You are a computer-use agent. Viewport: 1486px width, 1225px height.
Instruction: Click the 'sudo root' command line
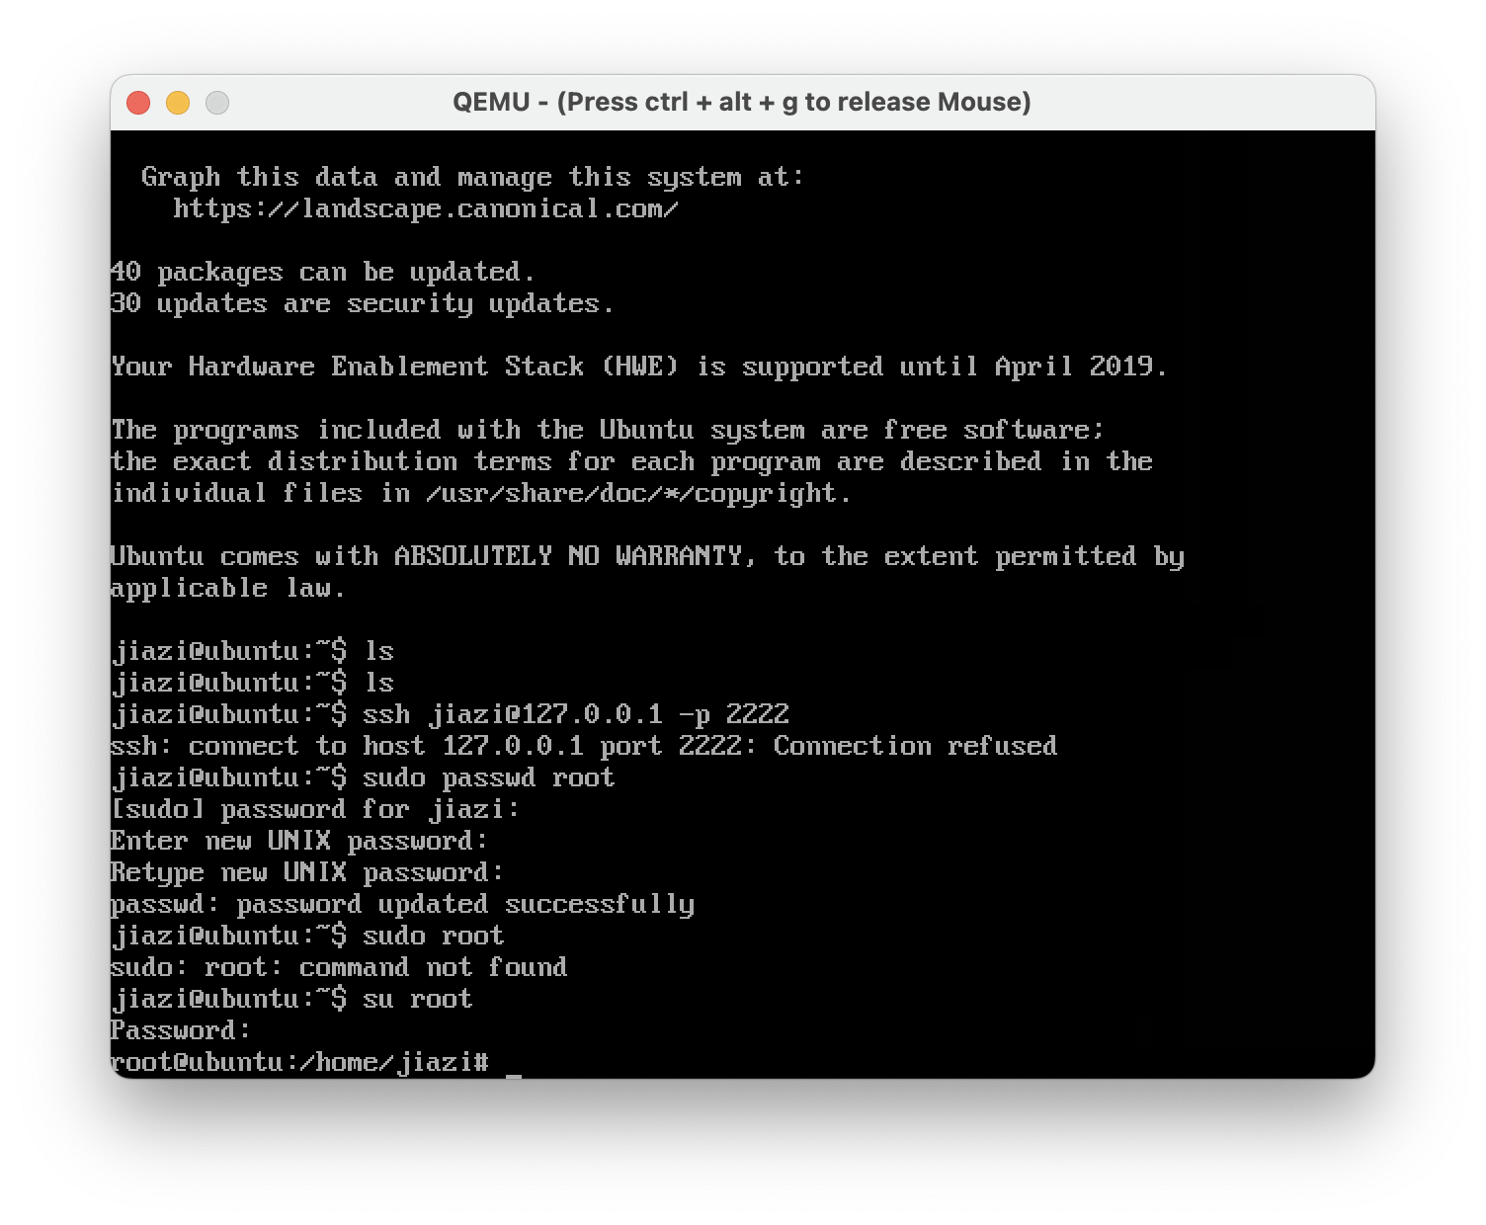coord(307,937)
